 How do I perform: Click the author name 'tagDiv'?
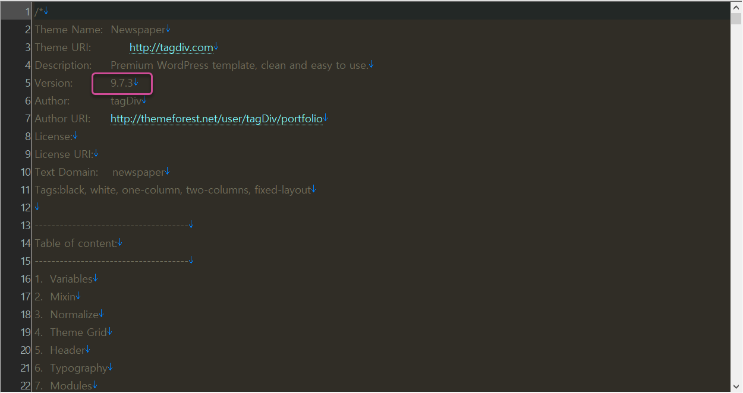coord(126,101)
